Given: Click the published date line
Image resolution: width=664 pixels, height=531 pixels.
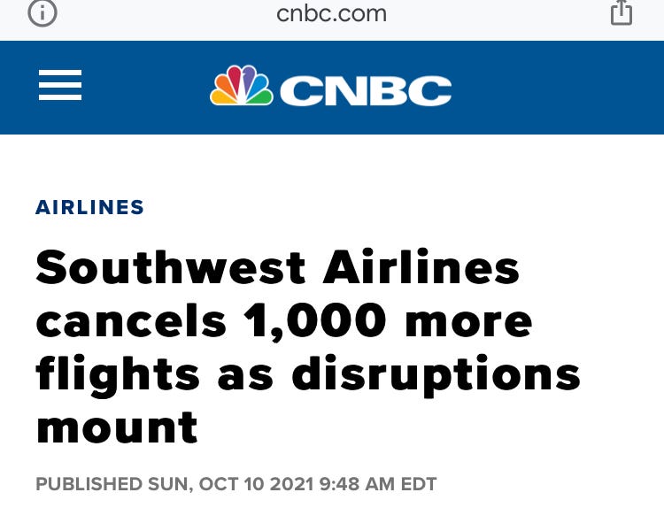Looking at the screenshot, I should tap(235, 484).
